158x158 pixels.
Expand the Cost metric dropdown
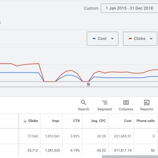103,39
